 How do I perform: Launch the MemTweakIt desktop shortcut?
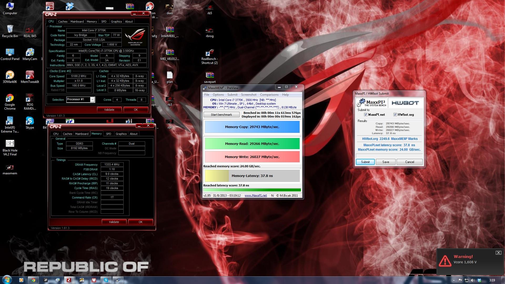pos(30,77)
